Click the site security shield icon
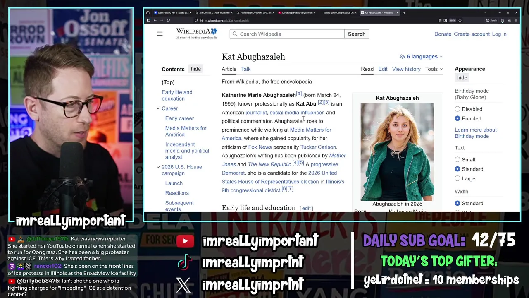529x298 pixels. 196,20
